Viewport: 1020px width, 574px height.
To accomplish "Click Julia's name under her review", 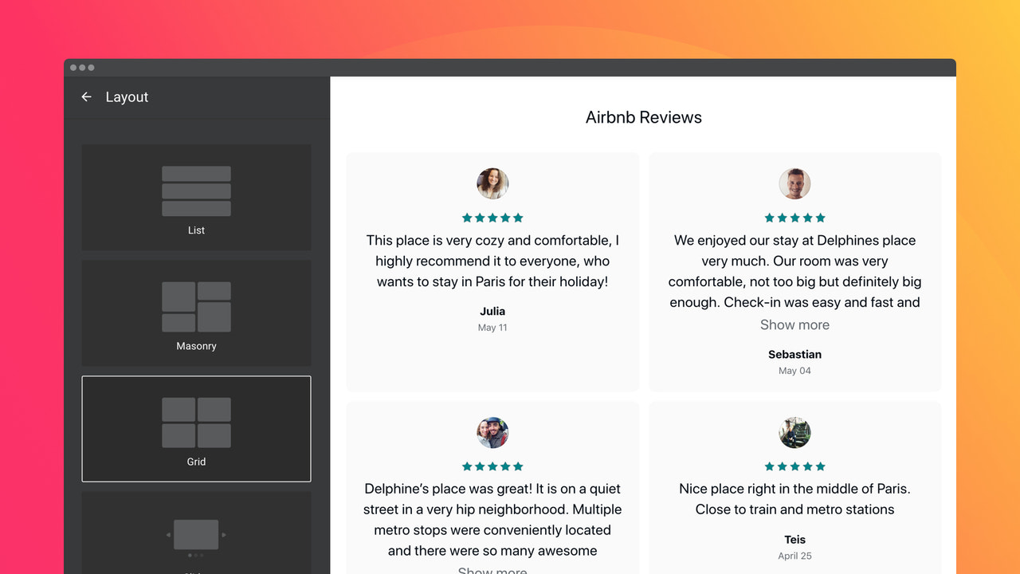I will pos(492,311).
